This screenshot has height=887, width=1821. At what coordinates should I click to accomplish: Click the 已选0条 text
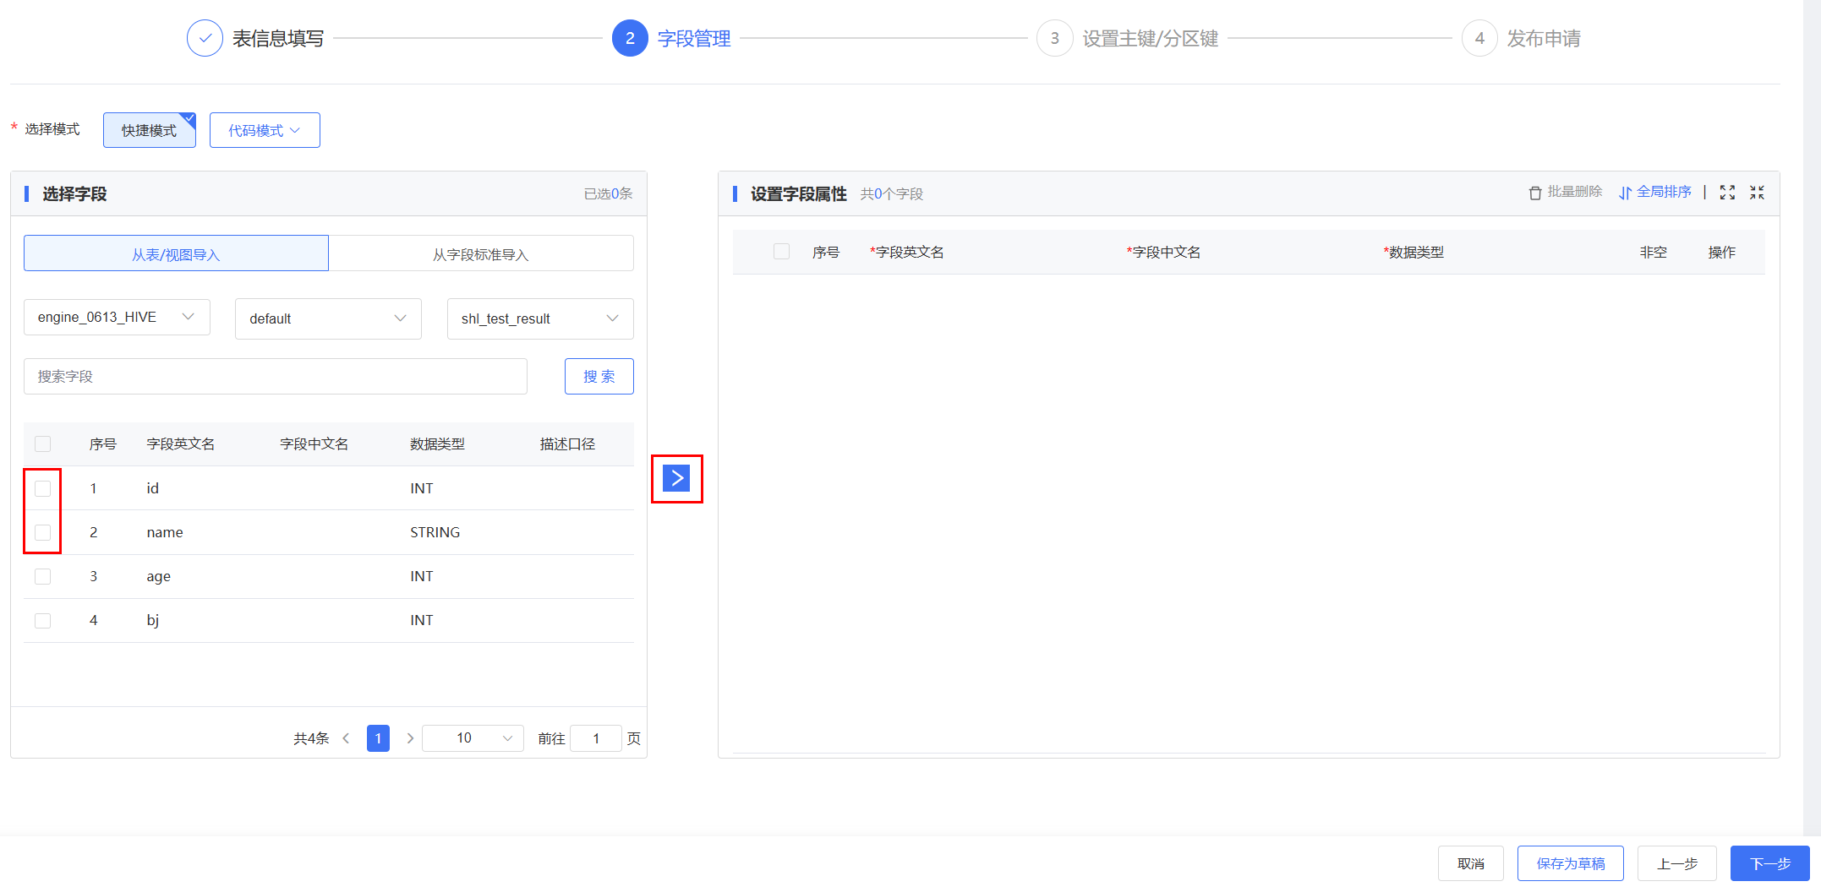click(x=608, y=193)
